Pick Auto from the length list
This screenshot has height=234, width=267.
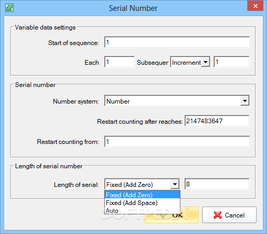point(142,210)
